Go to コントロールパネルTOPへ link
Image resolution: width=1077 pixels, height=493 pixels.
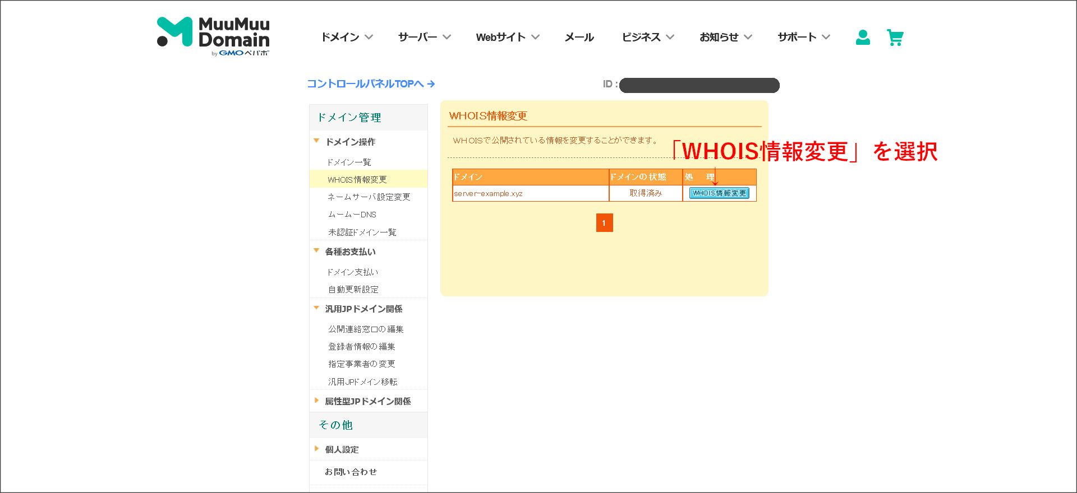[371, 83]
